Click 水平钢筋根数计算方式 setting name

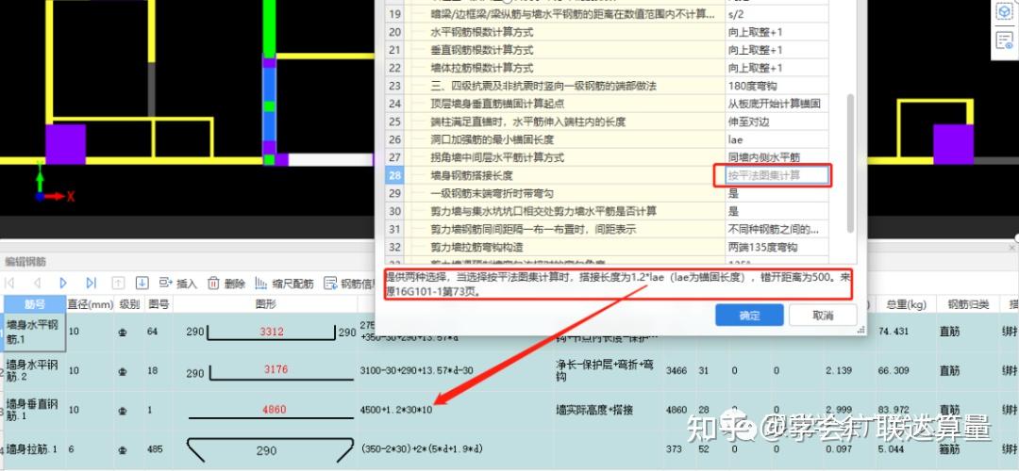[482, 32]
